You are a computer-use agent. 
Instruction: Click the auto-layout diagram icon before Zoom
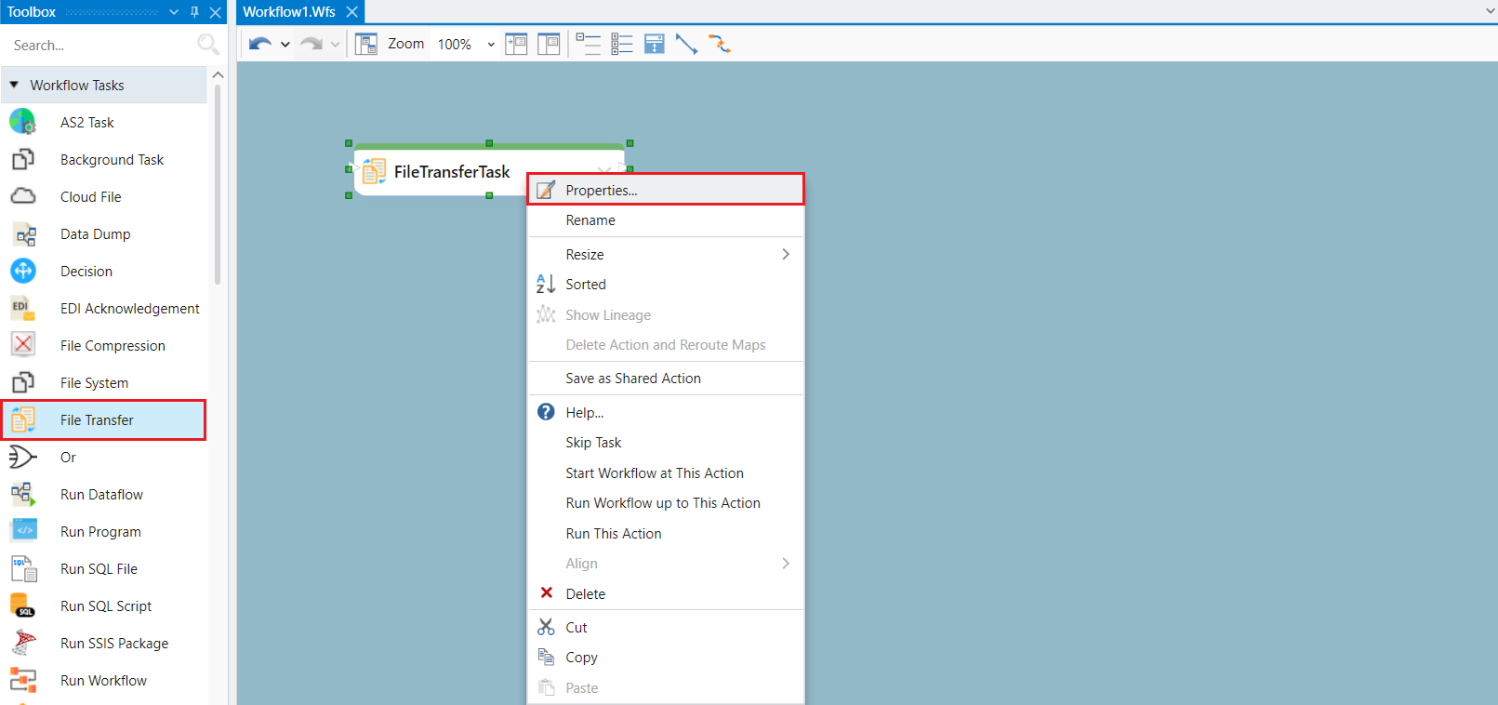(x=366, y=44)
